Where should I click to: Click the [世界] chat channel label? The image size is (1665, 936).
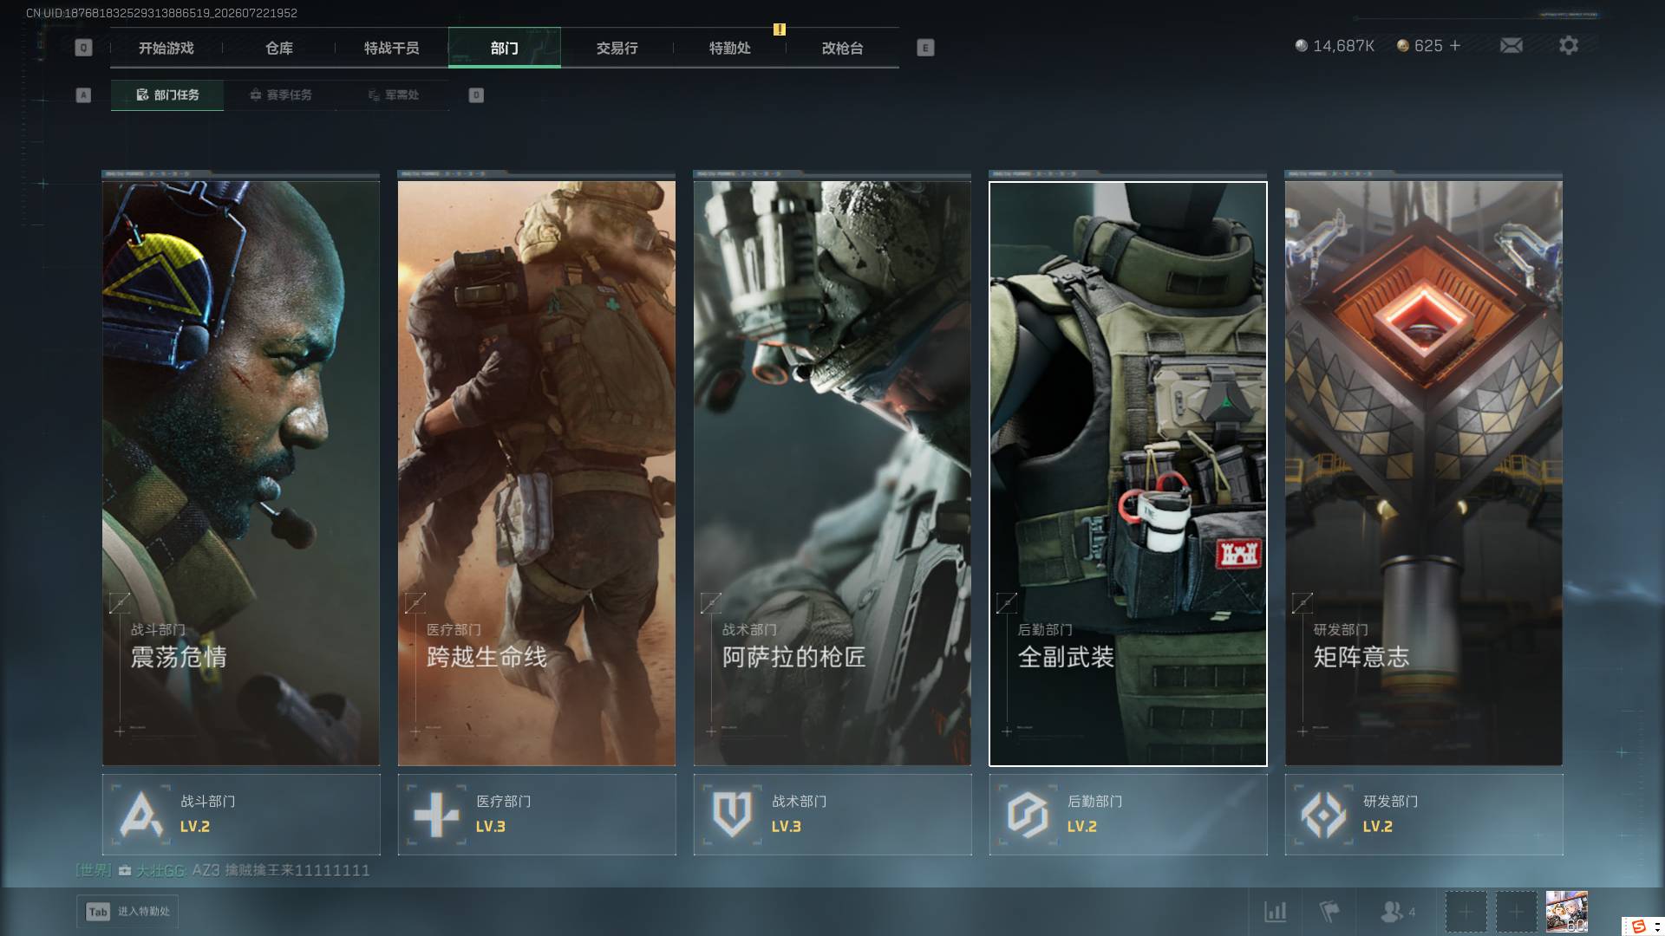click(x=94, y=870)
